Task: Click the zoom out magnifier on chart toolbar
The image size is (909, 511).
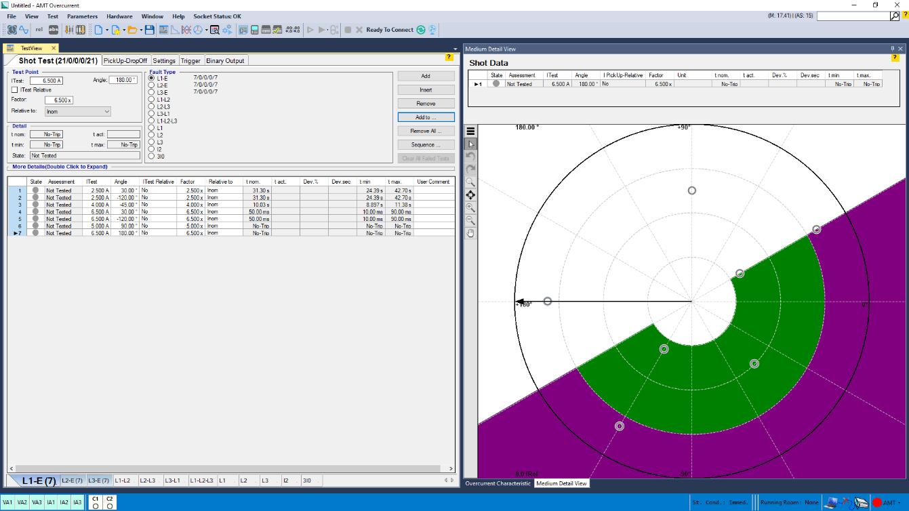Action: (x=470, y=221)
